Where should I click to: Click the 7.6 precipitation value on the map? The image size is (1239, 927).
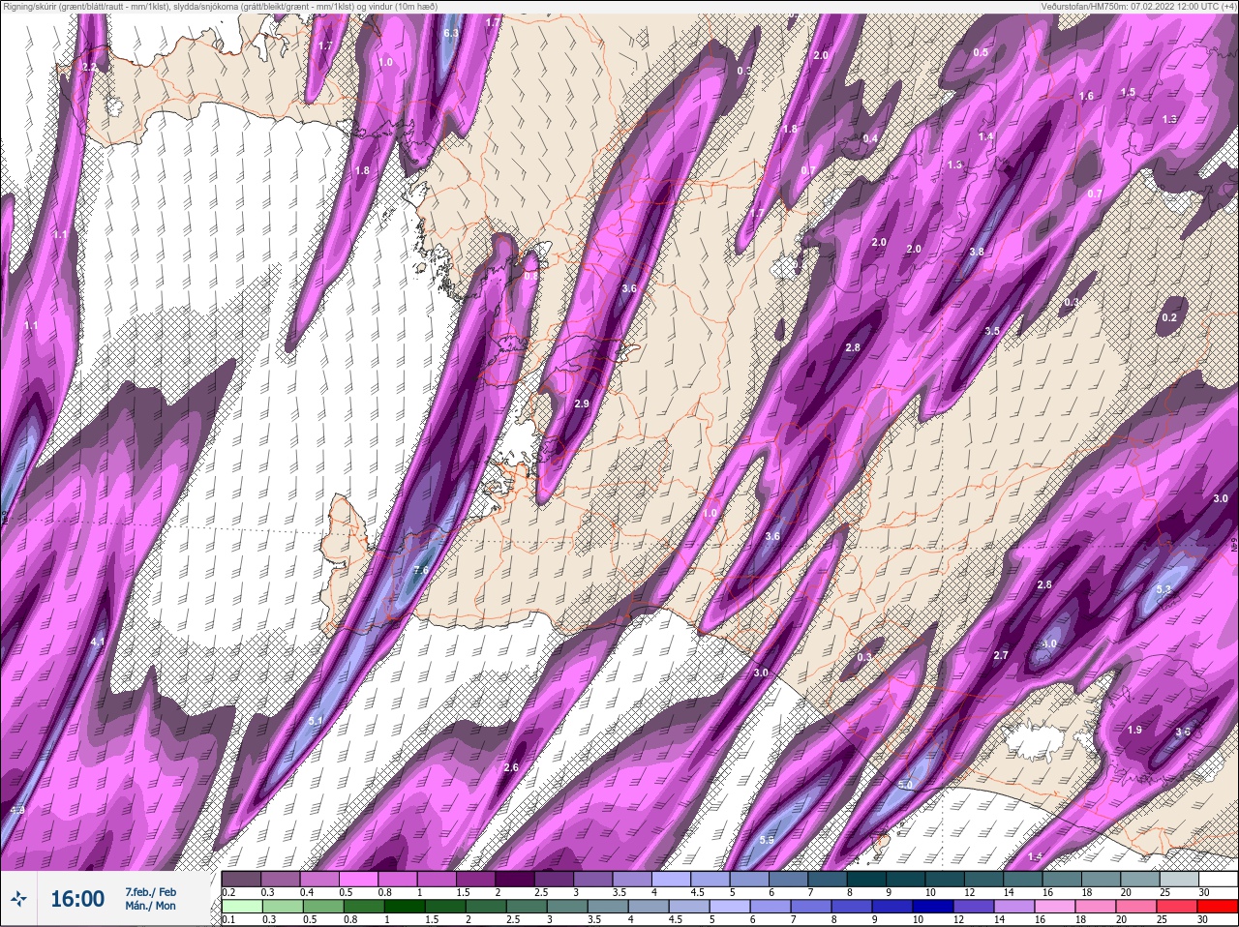(421, 571)
